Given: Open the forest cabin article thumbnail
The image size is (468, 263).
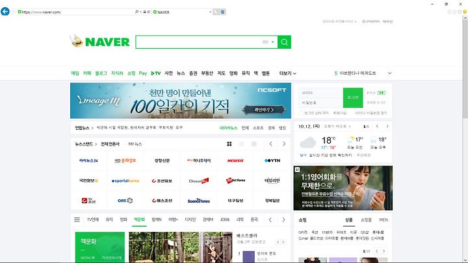Looking at the screenshot, I should (x=180, y=247).
